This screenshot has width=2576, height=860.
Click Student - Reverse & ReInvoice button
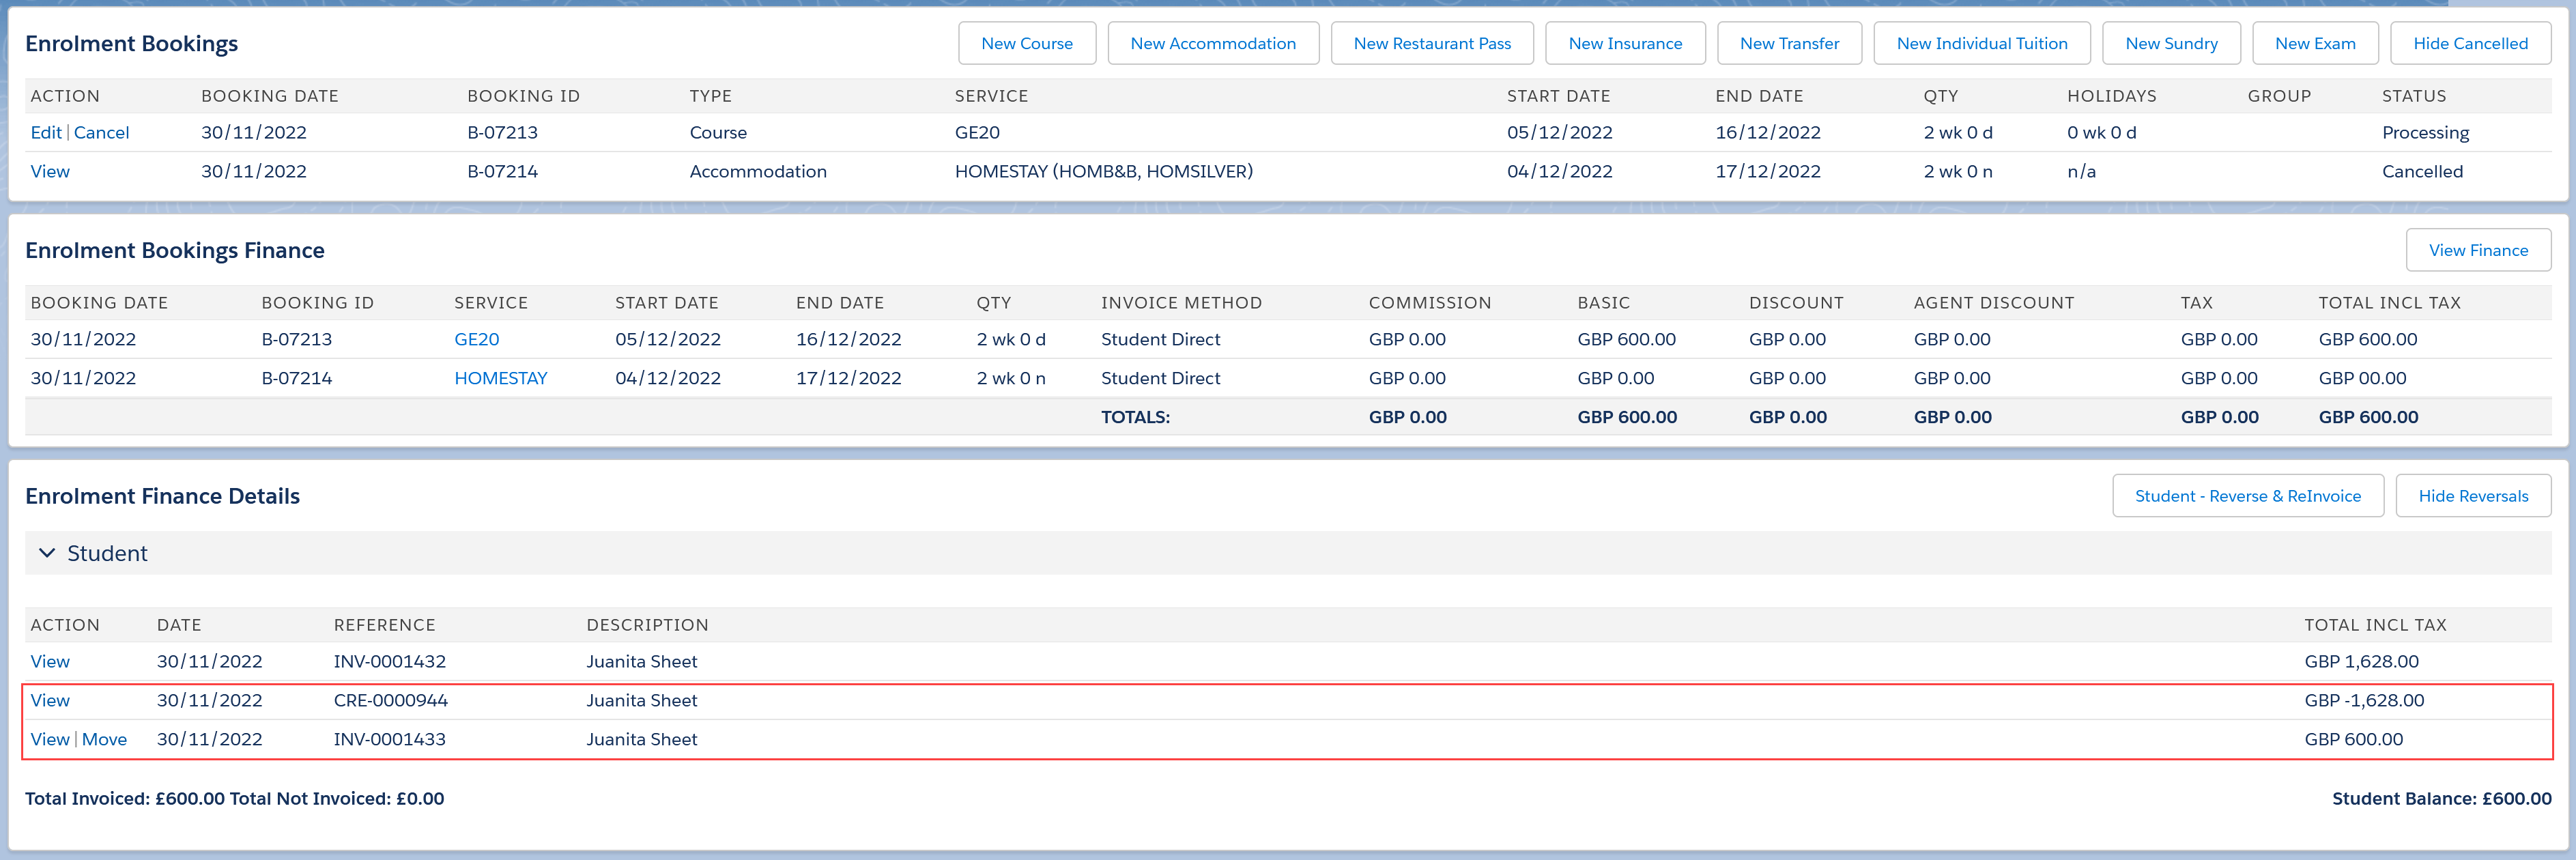pos(2247,496)
